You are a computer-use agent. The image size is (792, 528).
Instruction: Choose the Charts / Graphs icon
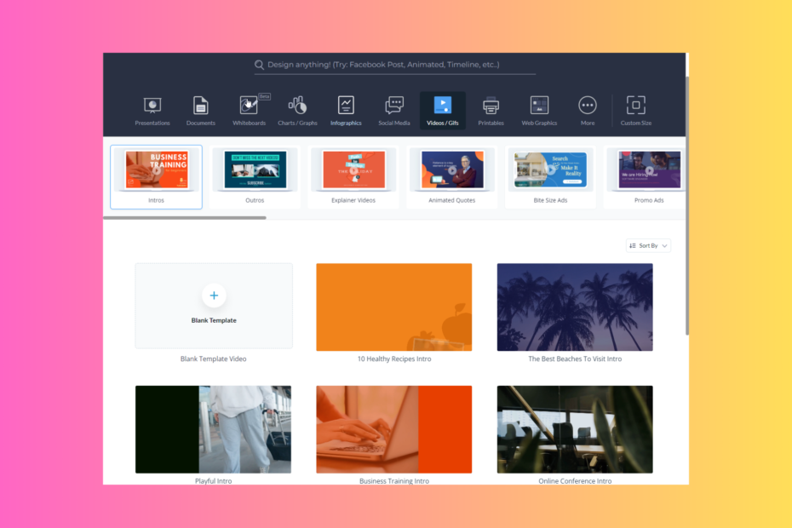(x=297, y=105)
